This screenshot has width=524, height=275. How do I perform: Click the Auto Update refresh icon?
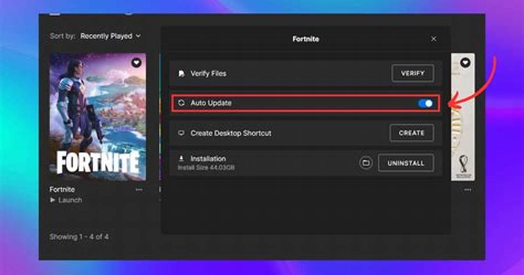(181, 103)
